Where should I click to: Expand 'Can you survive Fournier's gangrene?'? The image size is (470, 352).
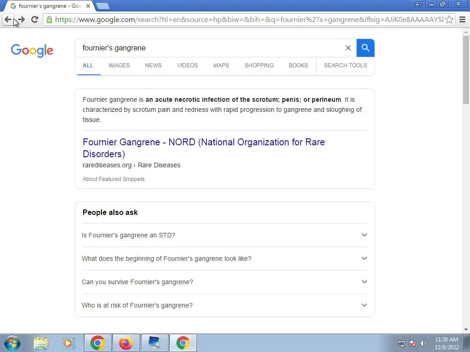coord(224,282)
